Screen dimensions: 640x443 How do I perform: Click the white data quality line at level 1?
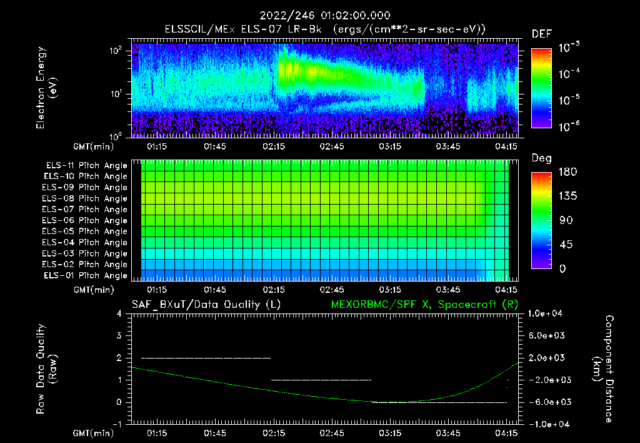[321, 380]
